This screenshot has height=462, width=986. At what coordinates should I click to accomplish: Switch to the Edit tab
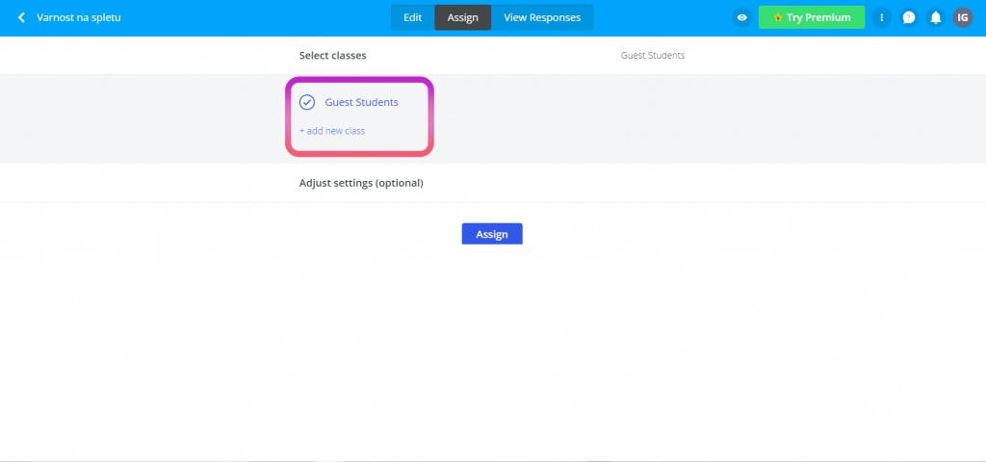click(x=412, y=17)
